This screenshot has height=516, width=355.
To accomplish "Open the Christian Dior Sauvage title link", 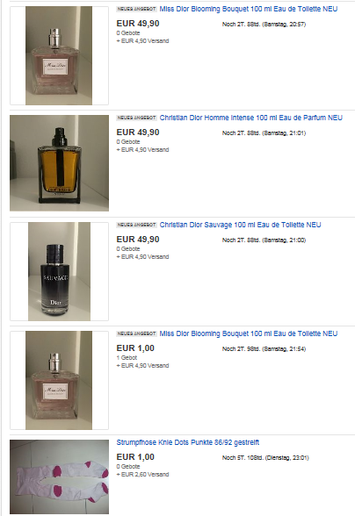I will pos(240,225).
